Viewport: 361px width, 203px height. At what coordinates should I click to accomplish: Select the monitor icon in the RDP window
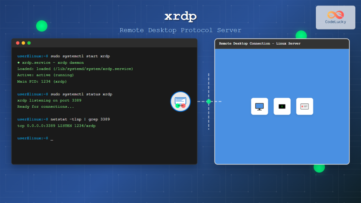tap(259, 106)
